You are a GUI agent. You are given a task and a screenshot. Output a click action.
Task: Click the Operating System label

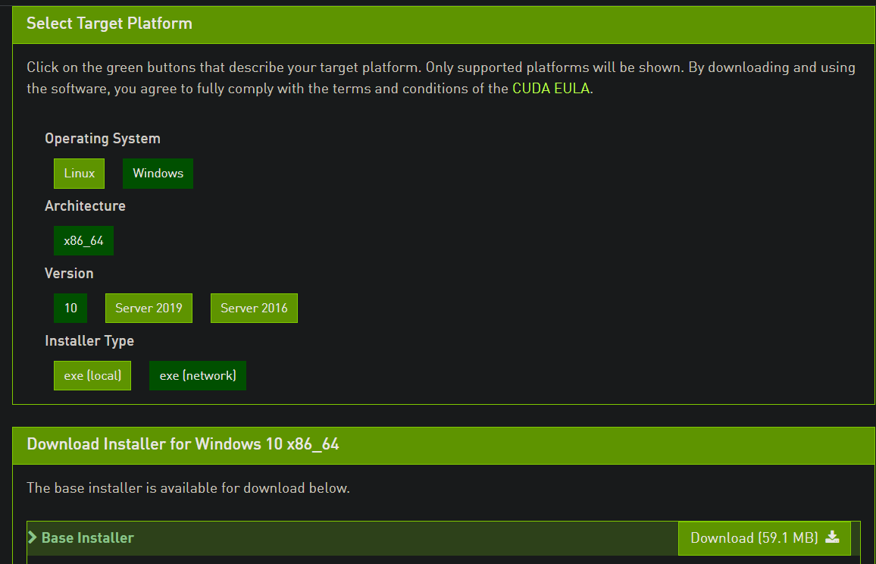102,139
